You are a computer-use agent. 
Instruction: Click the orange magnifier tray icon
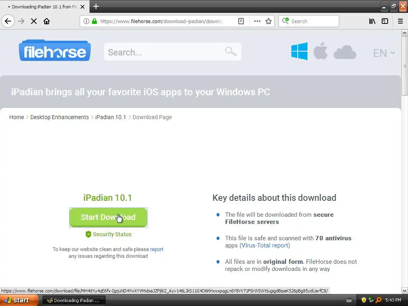[379, 300]
